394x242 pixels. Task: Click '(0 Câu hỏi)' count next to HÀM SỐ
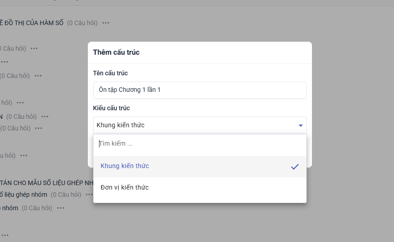click(82, 23)
